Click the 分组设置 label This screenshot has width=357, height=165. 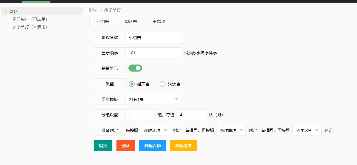click(110, 115)
